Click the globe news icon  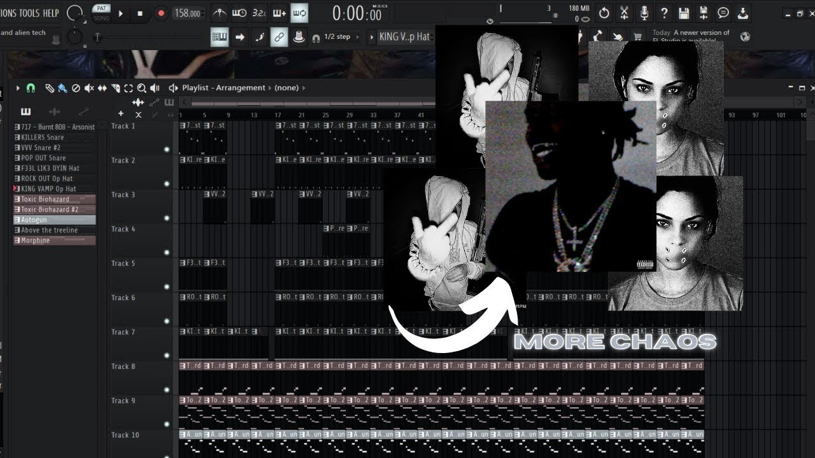[x=745, y=36]
